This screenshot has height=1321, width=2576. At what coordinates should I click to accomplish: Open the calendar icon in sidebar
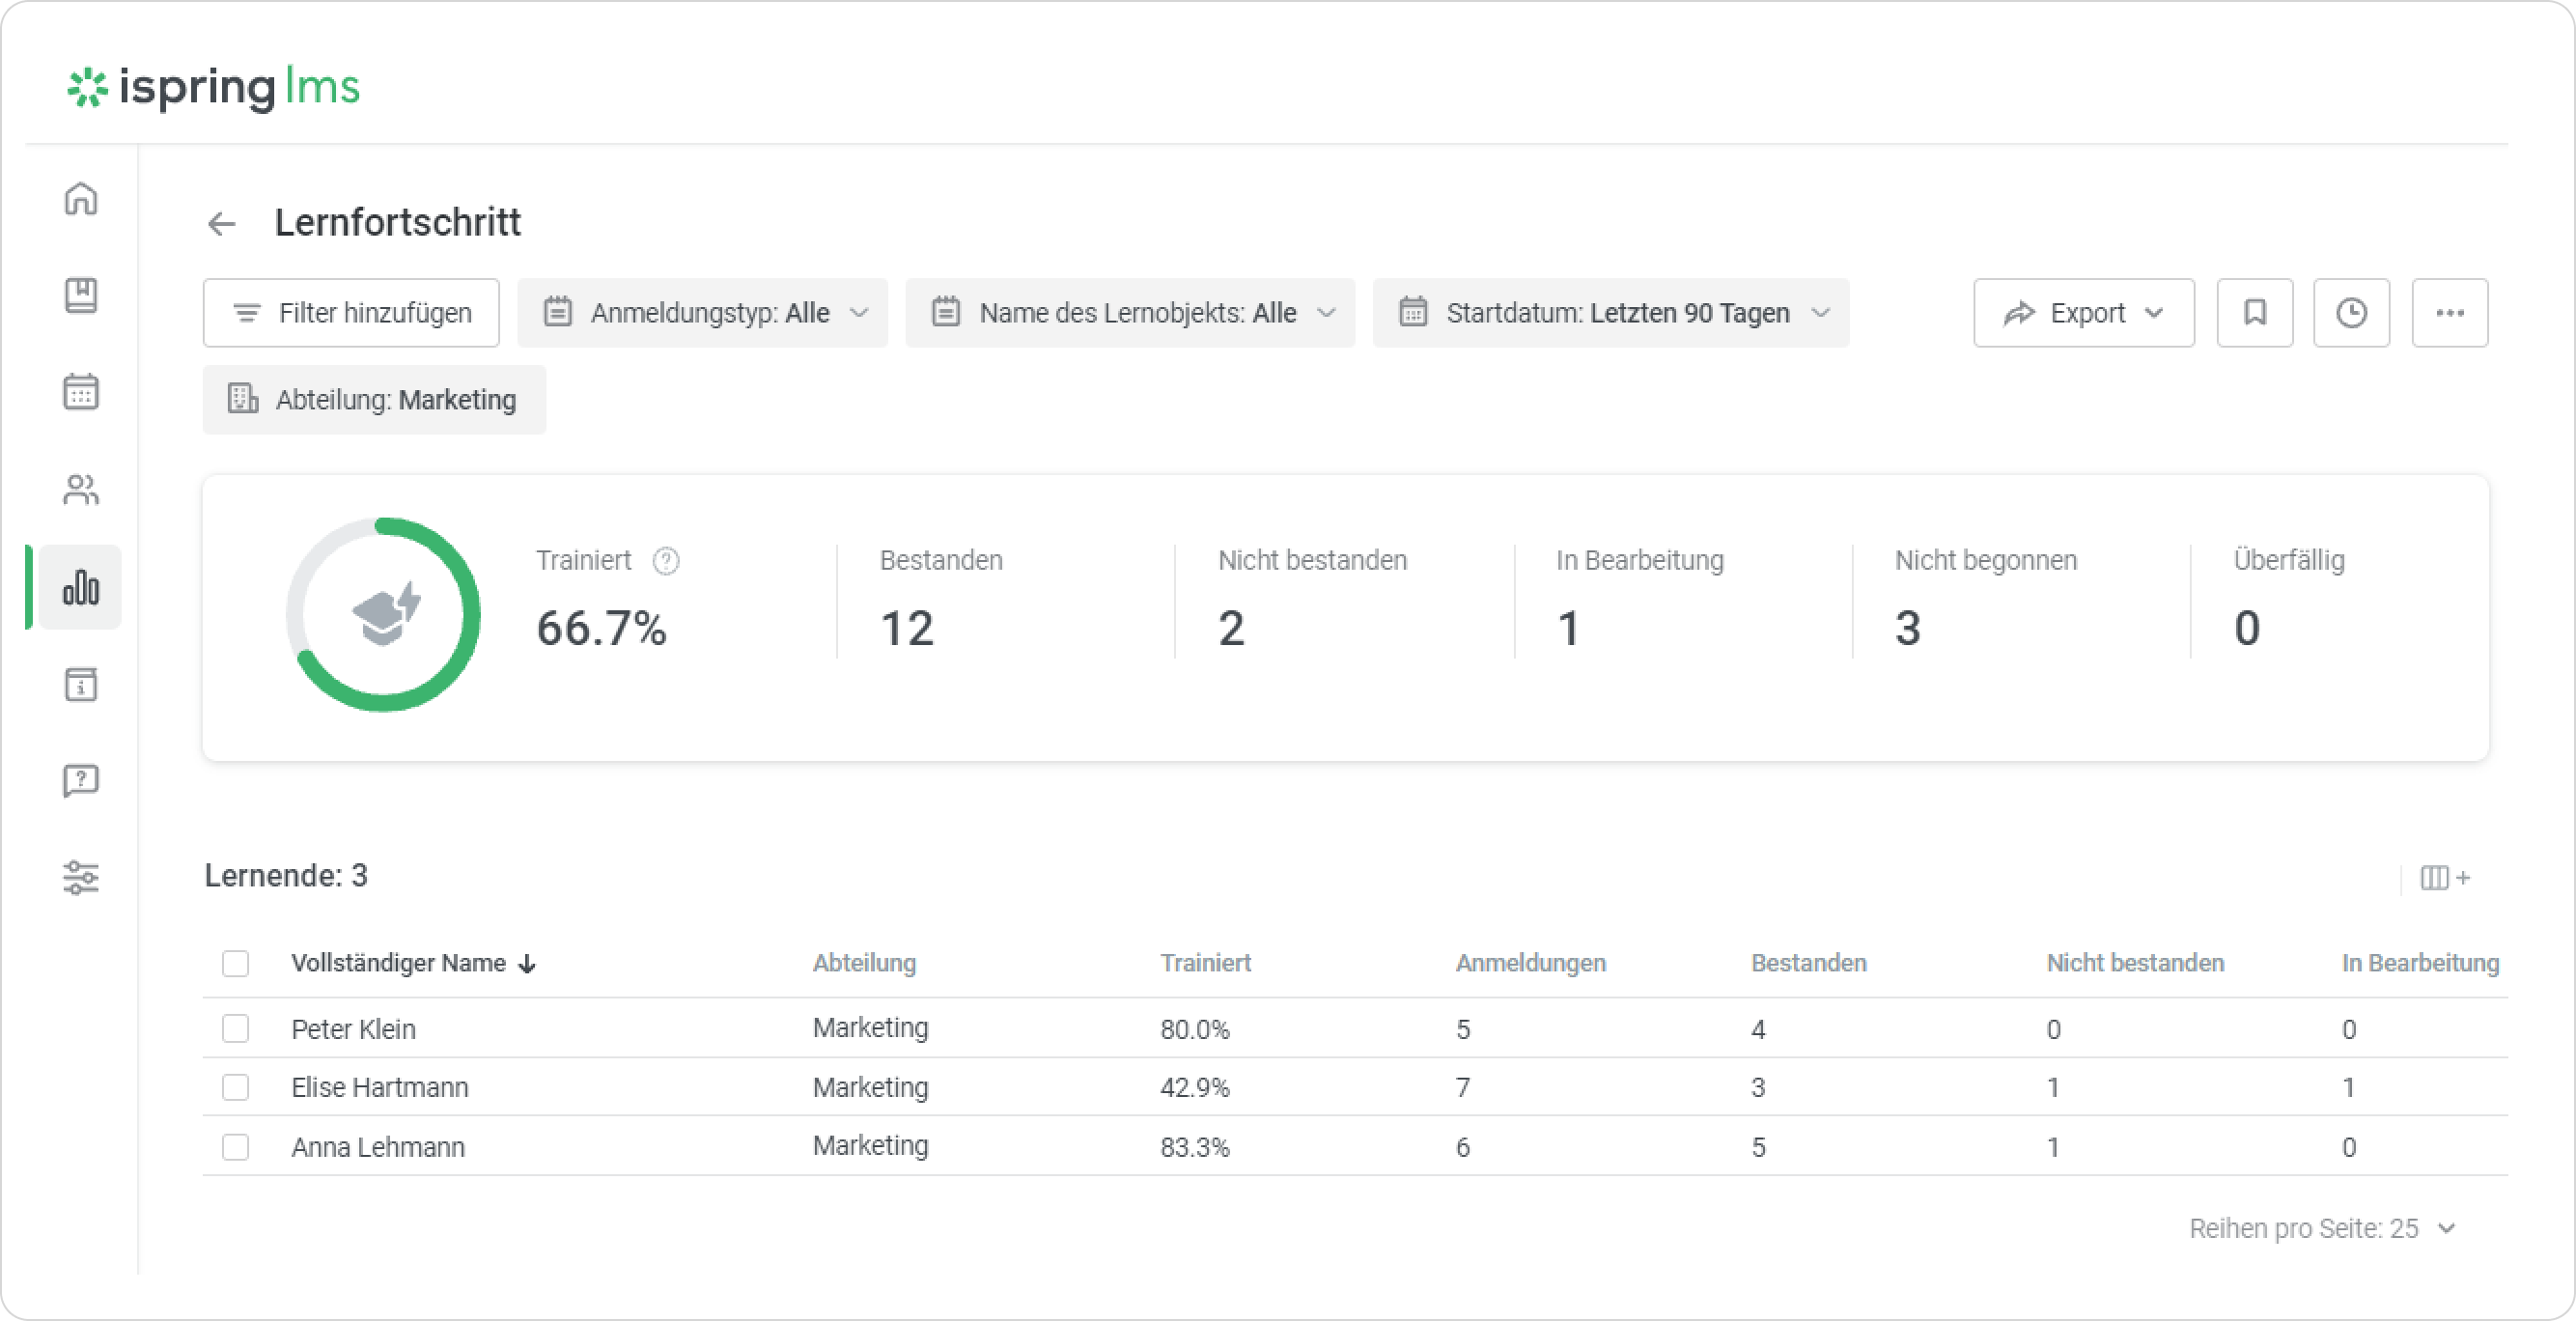(81, 391)
